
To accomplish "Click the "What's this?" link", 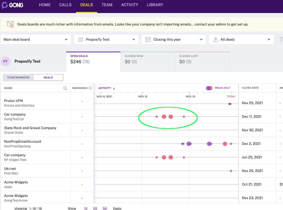I will click(222, 88).
